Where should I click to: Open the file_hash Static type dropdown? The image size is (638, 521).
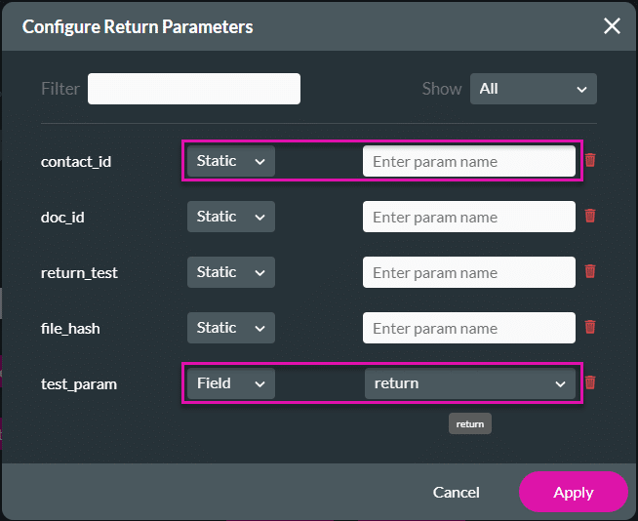pyautogui.click(x=230, y=328)
